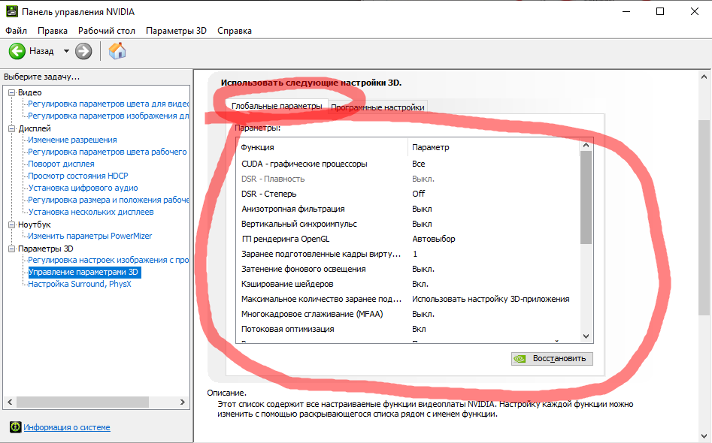This screenshot has height=443, width=712.
Task: Select Настройка Surround, PhysX item
Action: 80,284
